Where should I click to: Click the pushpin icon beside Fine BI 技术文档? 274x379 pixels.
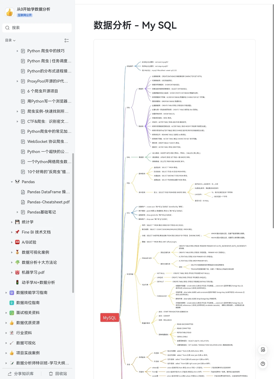tap(17, 232)
